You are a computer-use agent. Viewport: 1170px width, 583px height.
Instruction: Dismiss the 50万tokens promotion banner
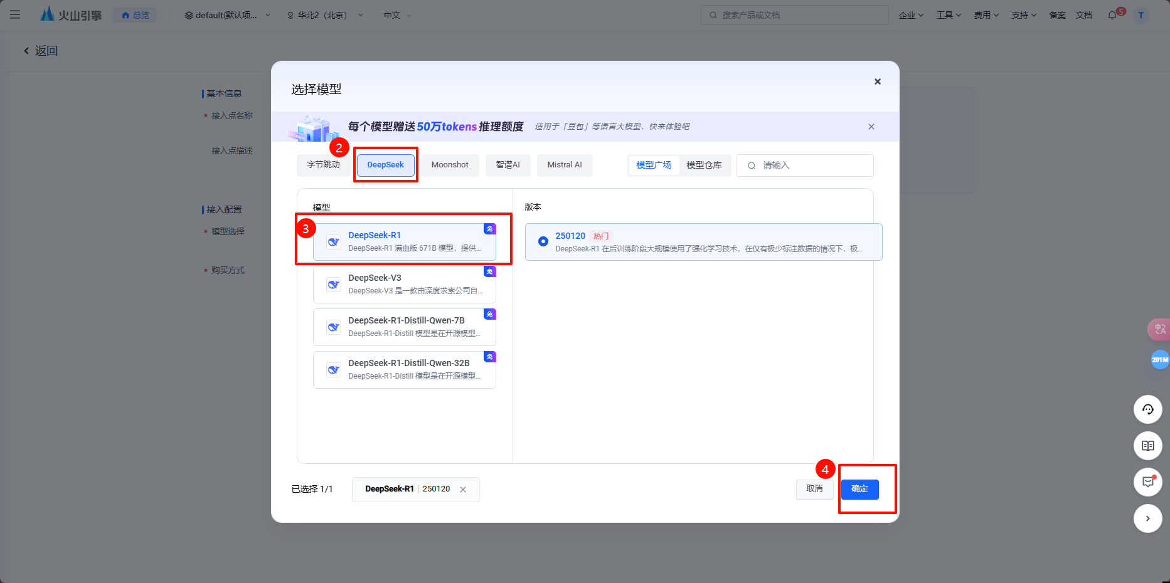[871, 127]
